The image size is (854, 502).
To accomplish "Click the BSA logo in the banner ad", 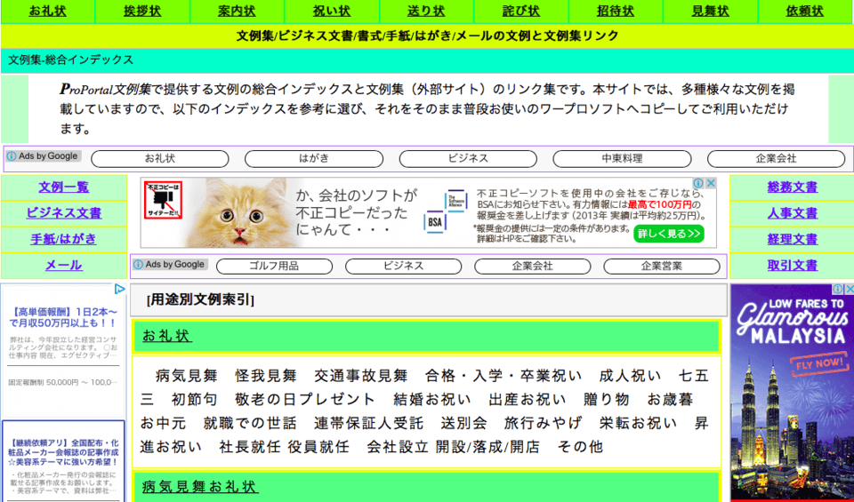I will (x=436, y=220).
